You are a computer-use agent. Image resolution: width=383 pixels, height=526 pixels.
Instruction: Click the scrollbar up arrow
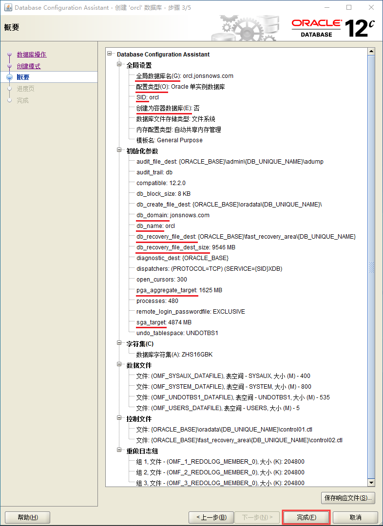[371, 52]
